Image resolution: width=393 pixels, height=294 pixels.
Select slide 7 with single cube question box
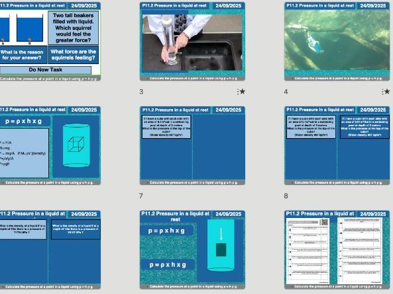pyautogui.click(x=192, y=145)
